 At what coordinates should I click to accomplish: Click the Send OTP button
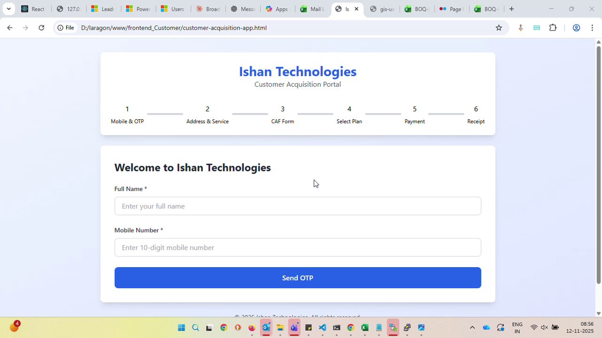pyautogui.click(x=298, y=278)
